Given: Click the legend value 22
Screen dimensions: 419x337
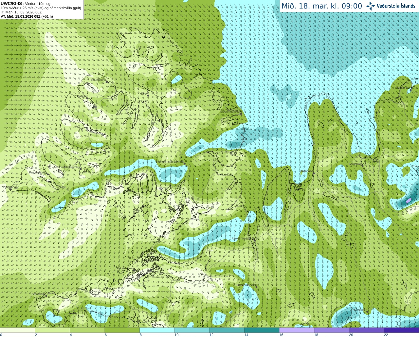Looking at the screenshot, I should point(386,335).
